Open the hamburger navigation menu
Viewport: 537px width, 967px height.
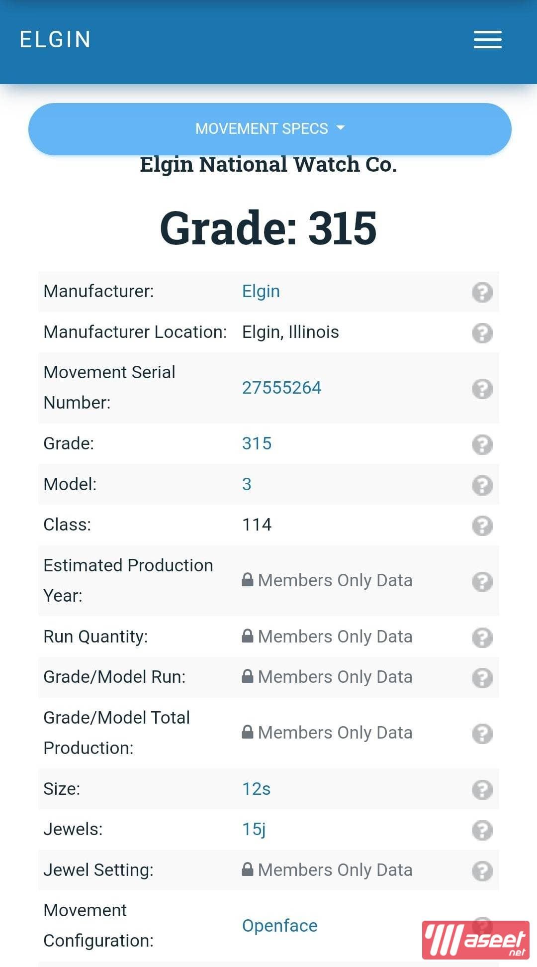click(487, 40)
